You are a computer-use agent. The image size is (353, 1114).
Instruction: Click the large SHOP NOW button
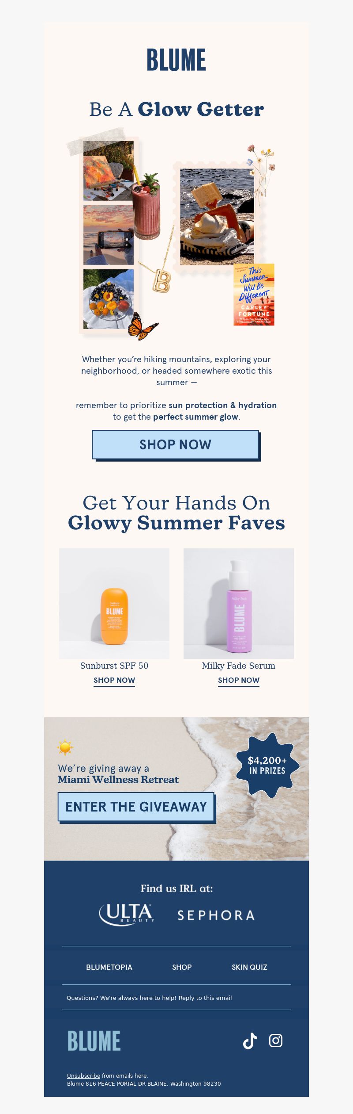(176, 445)
